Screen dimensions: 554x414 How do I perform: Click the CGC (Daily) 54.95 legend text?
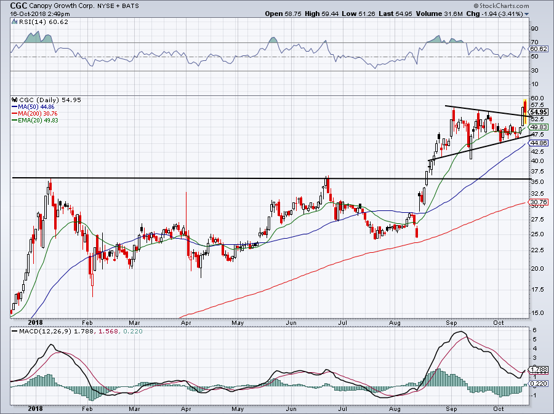[x=50, y=100]
